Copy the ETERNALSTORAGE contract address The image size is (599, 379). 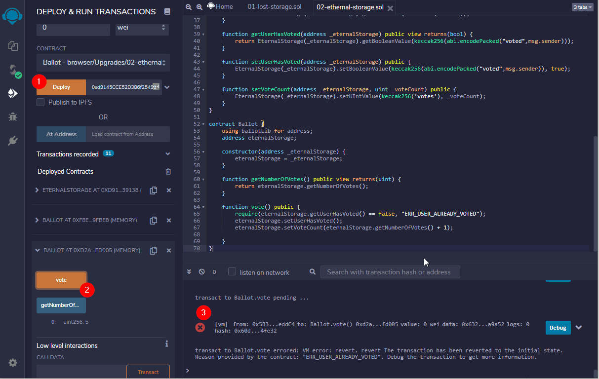154,190
